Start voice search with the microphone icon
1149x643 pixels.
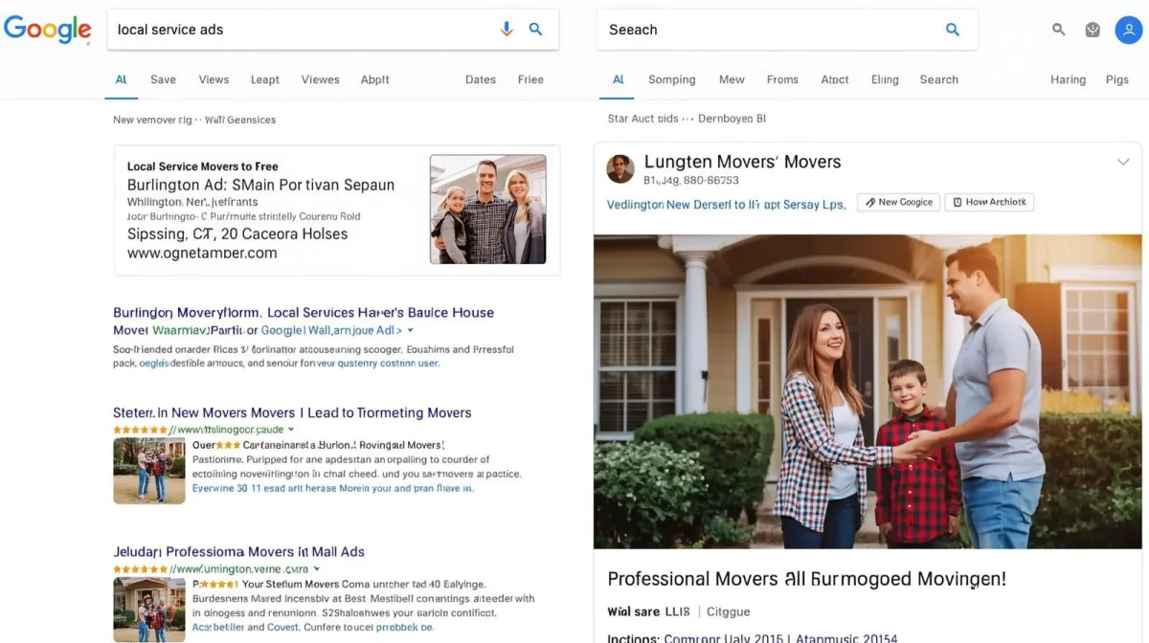point(507,29)
